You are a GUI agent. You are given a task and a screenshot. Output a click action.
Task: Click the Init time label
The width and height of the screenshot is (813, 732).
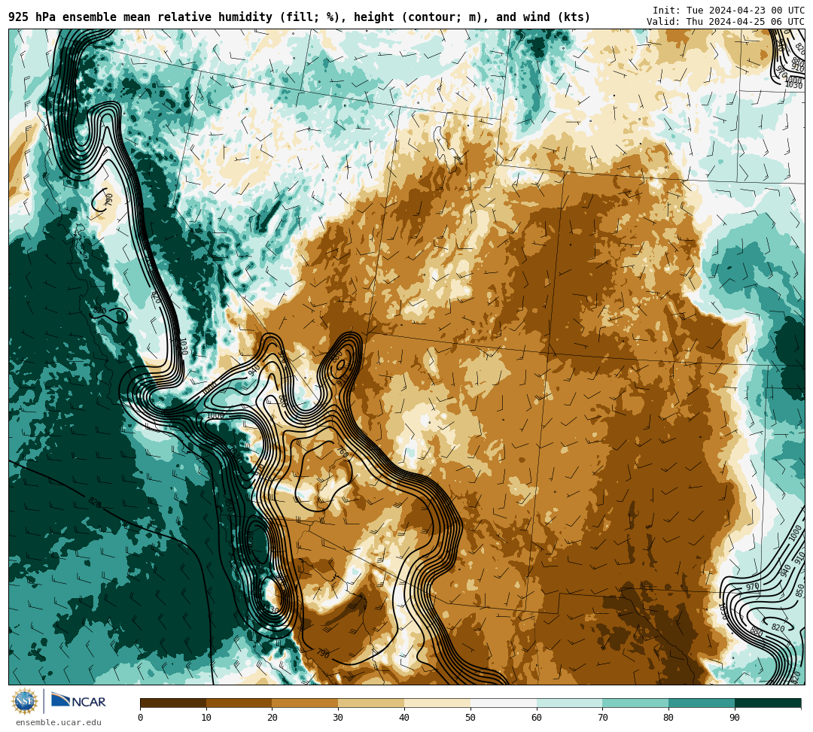729,11
